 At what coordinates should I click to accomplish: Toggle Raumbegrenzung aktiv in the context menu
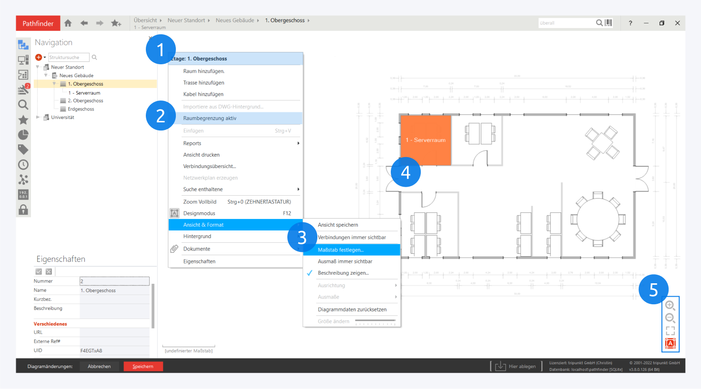[210, 119]
